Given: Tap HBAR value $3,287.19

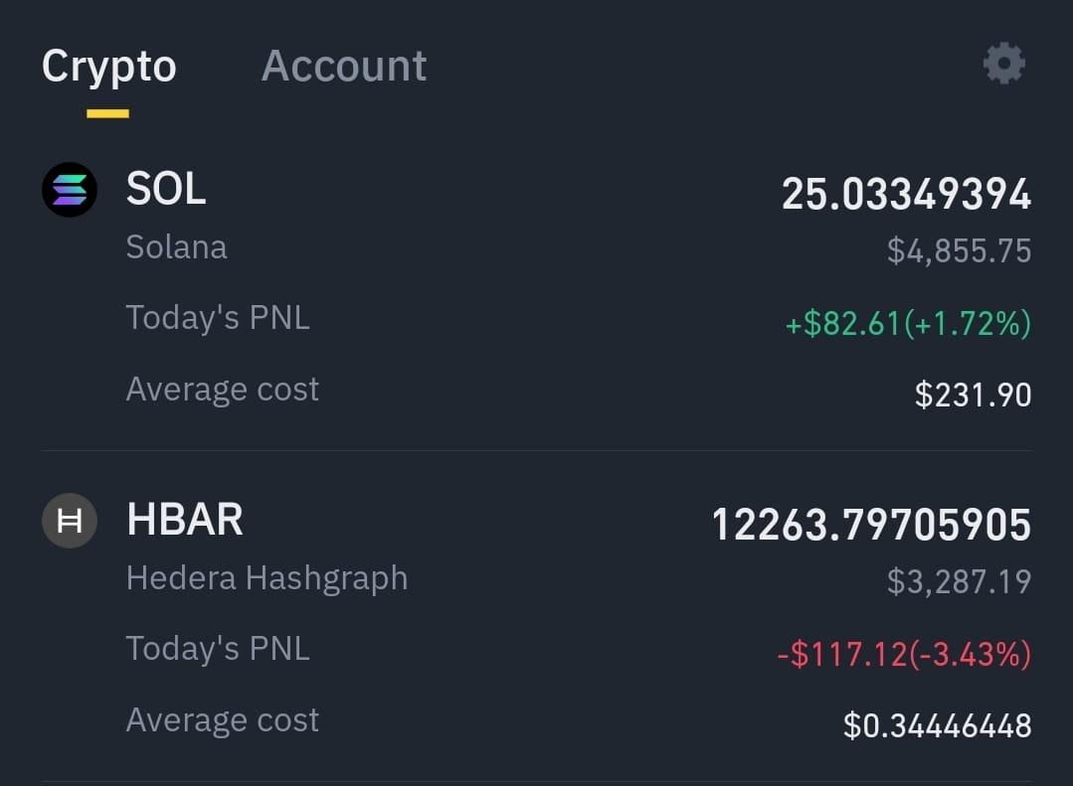Looking at the screenshot, I should pyautogui.click(x=959, y=582).
